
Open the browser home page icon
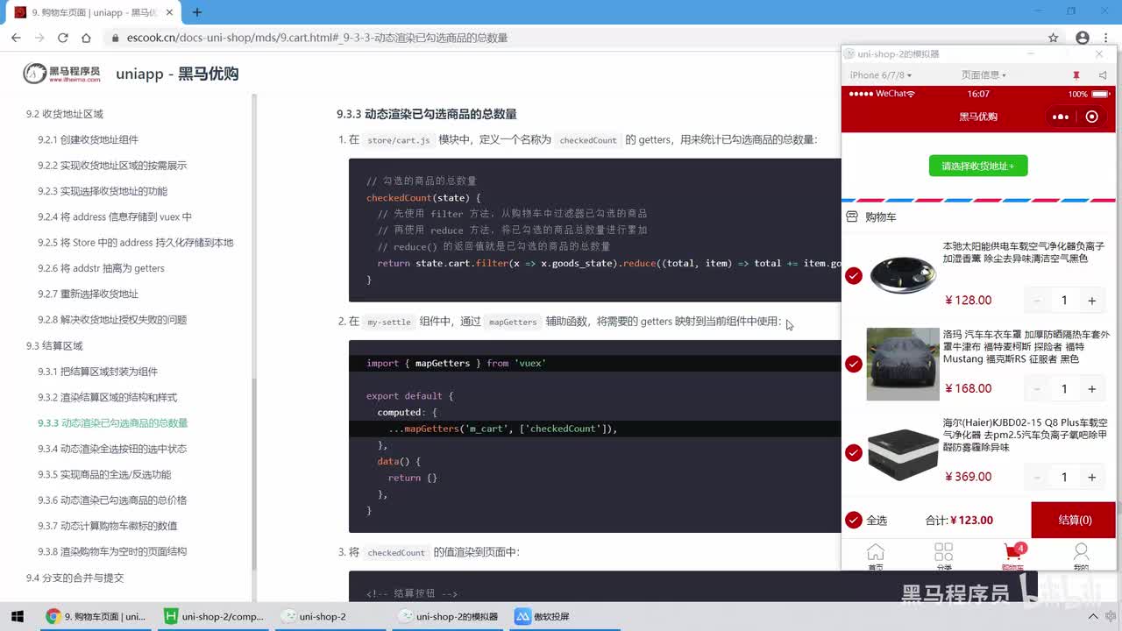pyautogui.click(x=86, y=38)
